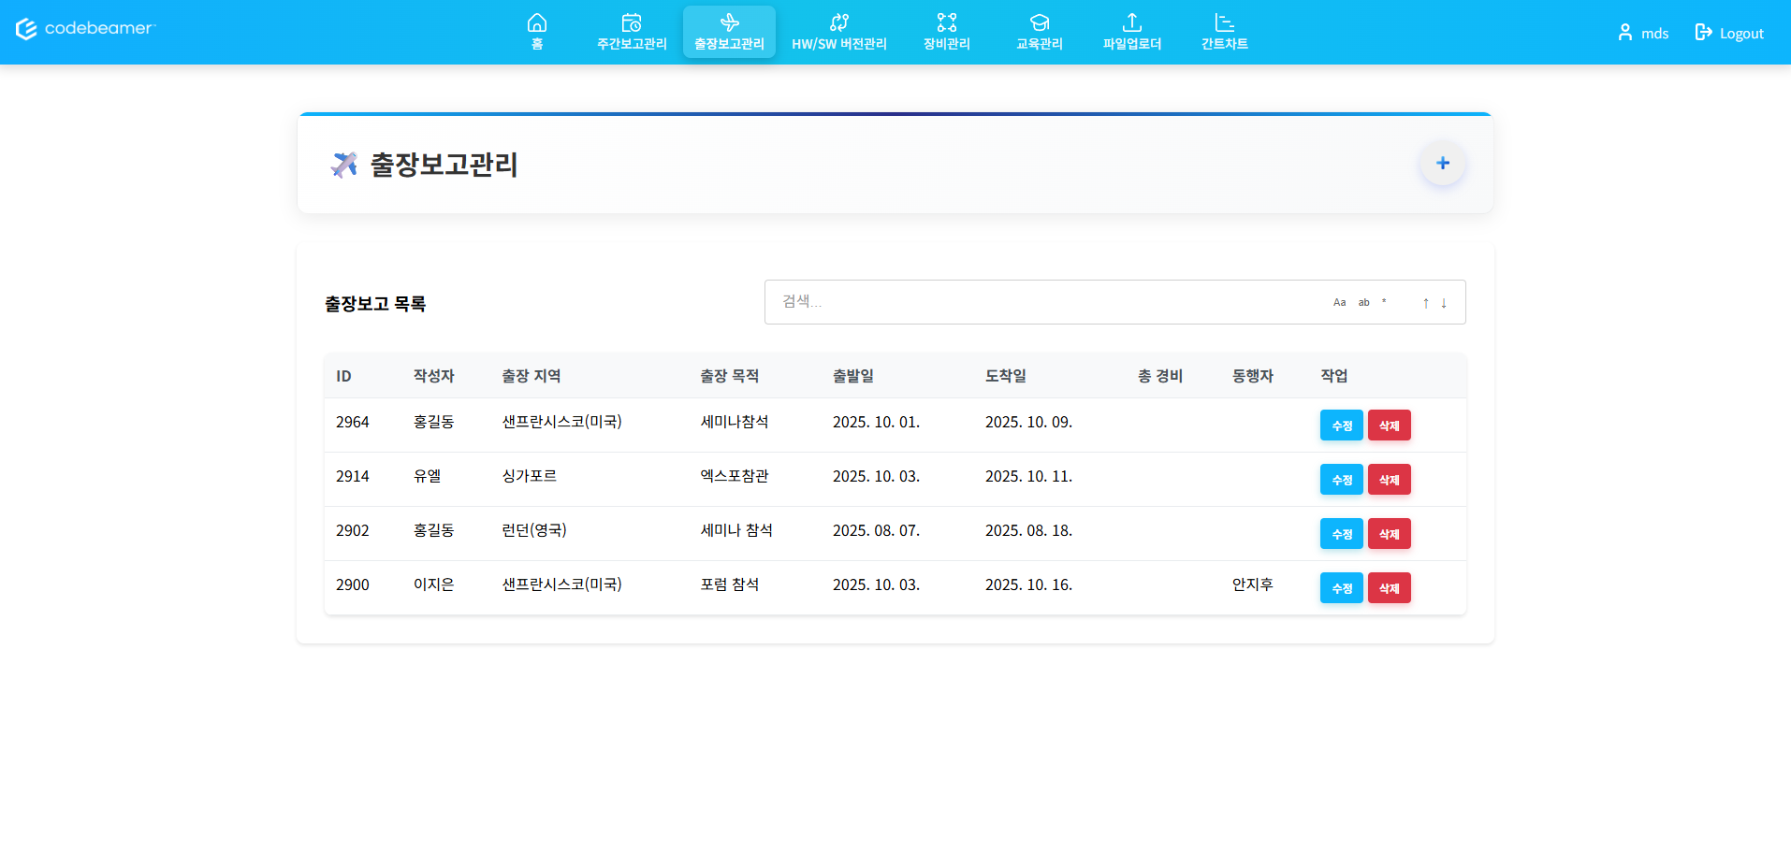Click the upload icon for 파일업로더
1791x851 pixels.
pos(1131,21)
